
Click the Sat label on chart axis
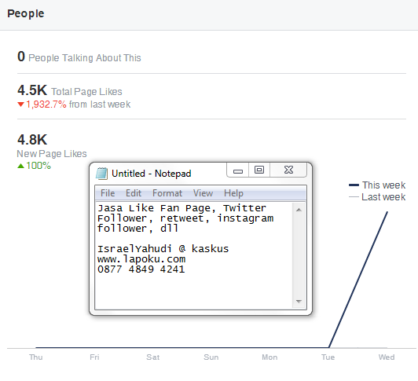click(x=152, y=357)
